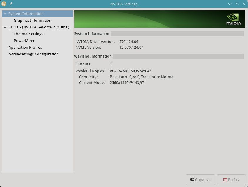Click the NVIDIA Driver Version label
The width and height of the screenshot is (248, 187).
click(x=95, y=42)
